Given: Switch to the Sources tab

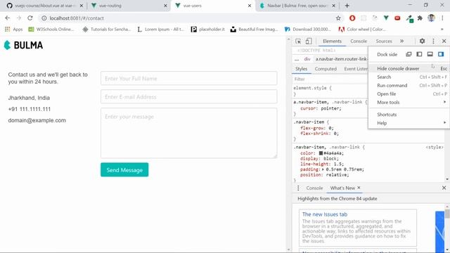Looking at the screenshot, I should [x=384, y=41].
